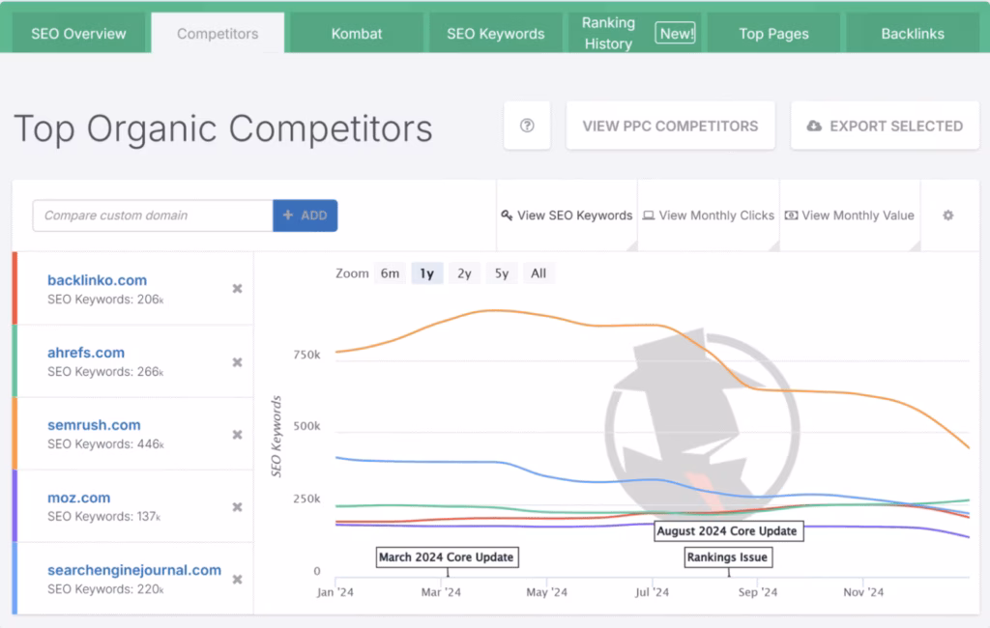Focus the Compare custom domain field
This screenshot has height=628, width=990.
[x=153, y=215]
